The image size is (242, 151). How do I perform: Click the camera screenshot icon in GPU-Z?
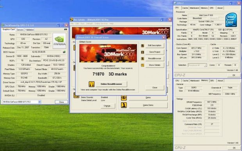[66, 29]
